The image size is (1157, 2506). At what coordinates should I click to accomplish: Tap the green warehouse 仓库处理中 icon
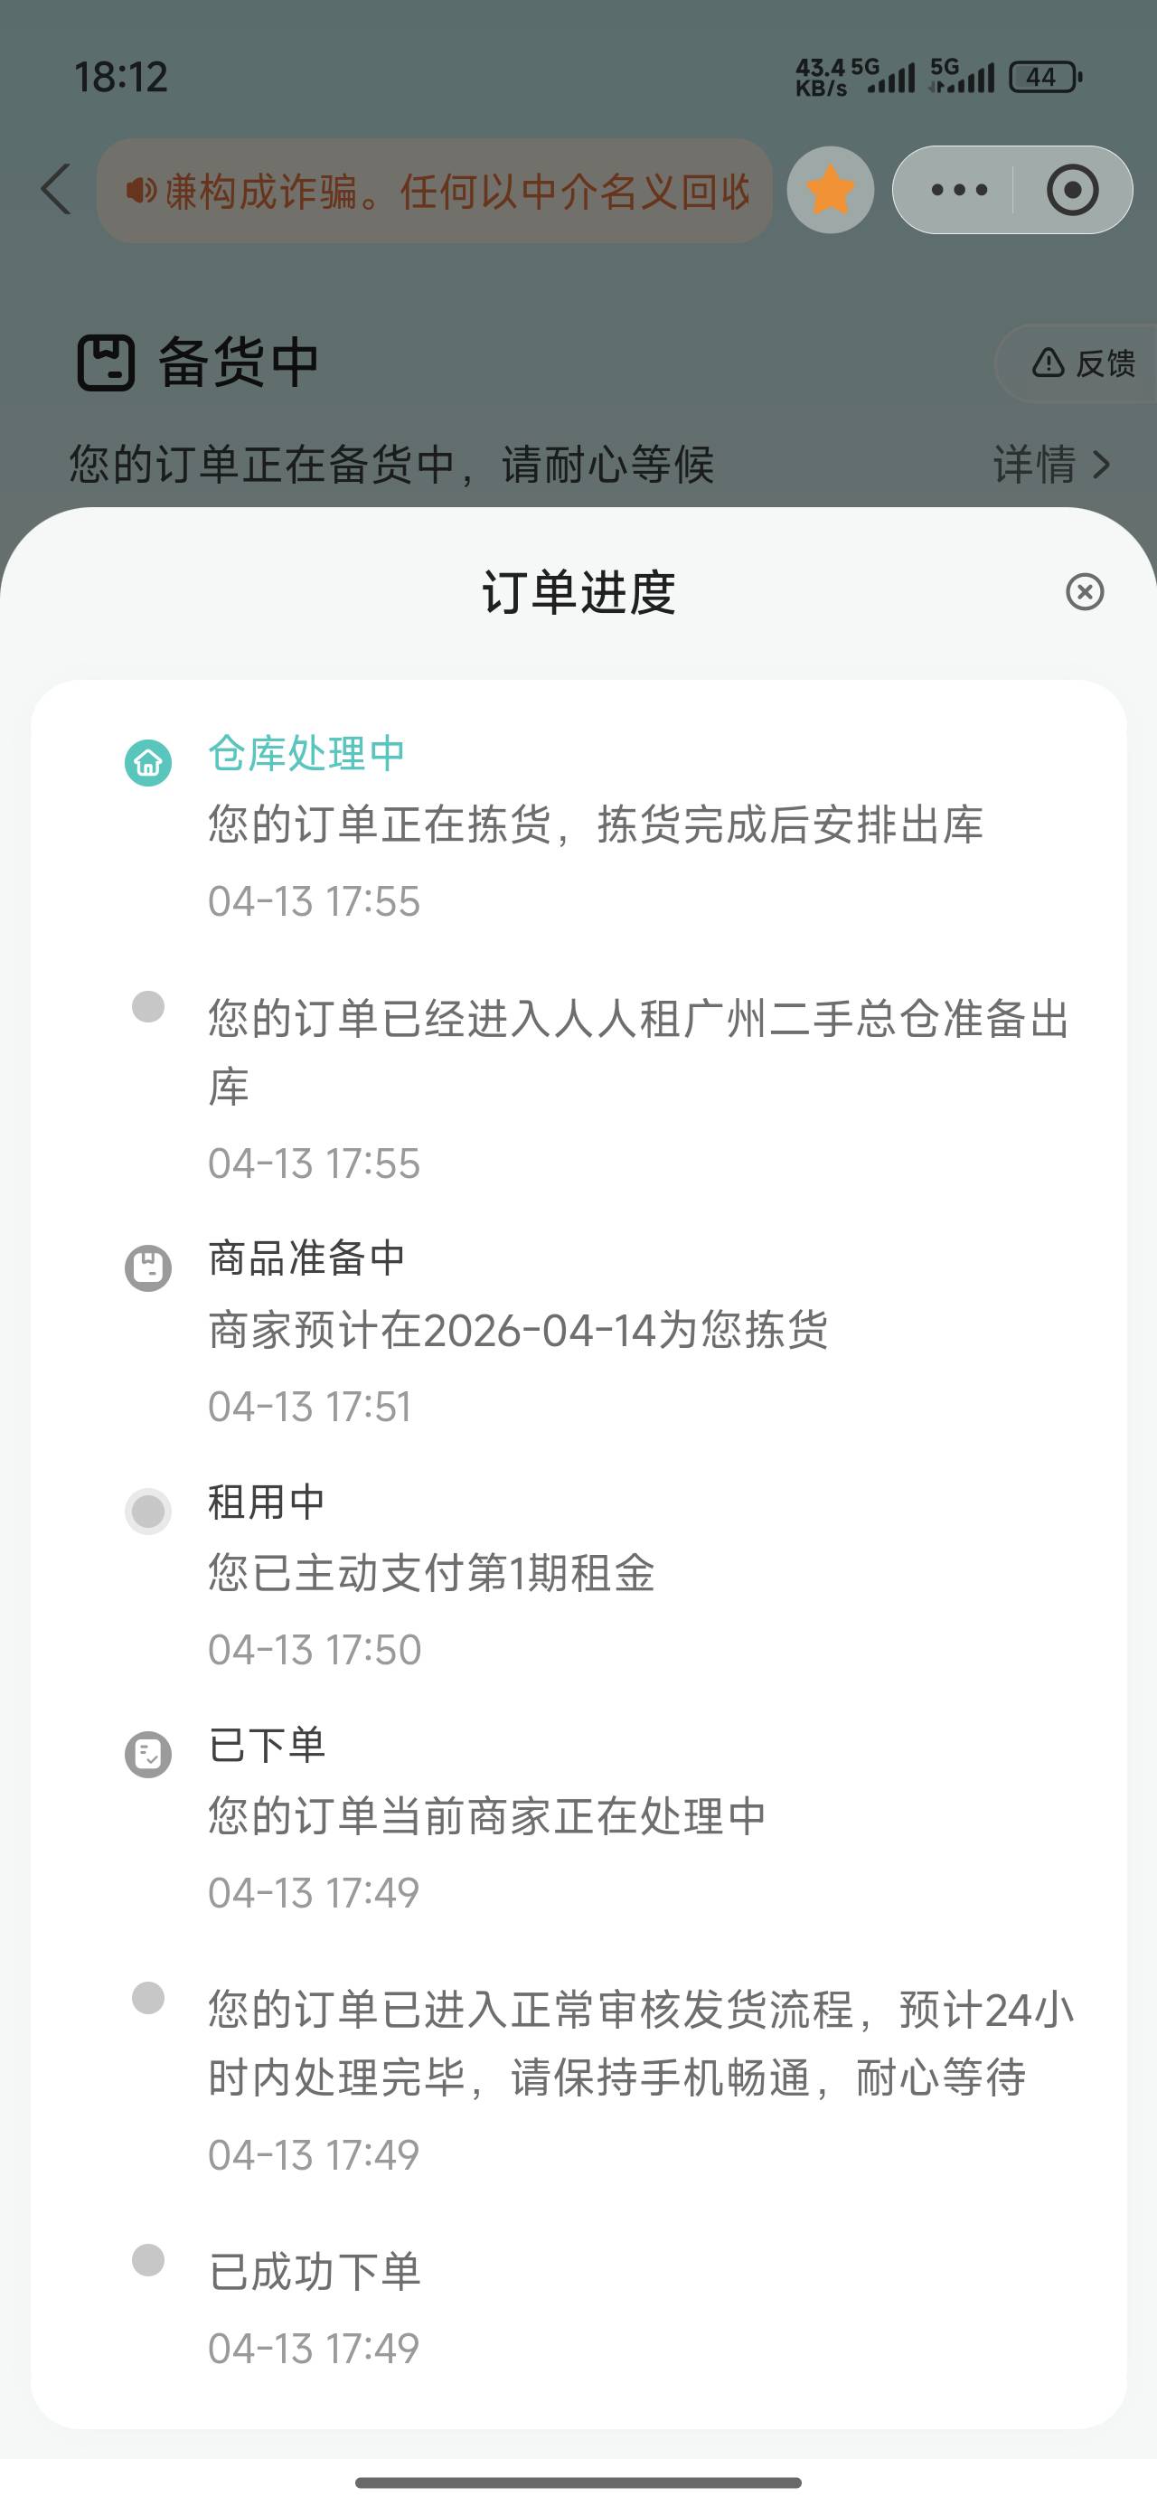[148, 762]
